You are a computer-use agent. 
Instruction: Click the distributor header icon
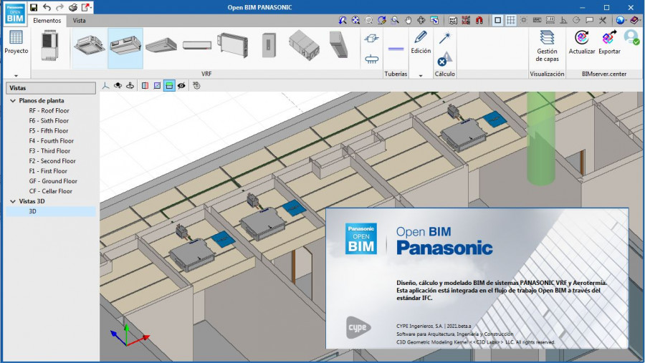click(x=371, y=59)
